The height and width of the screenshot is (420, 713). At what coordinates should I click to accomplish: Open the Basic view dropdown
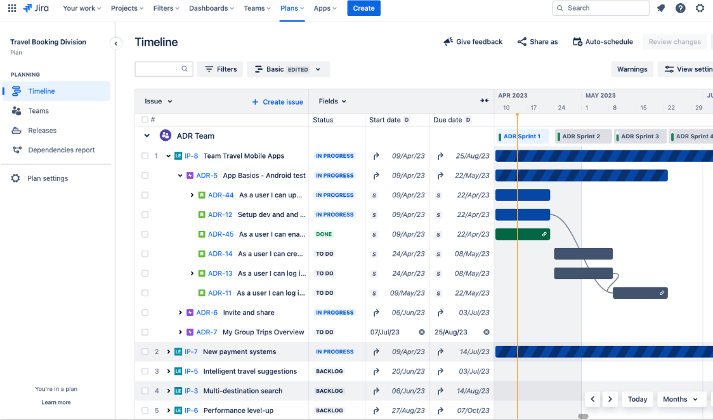tap(288, 69)
